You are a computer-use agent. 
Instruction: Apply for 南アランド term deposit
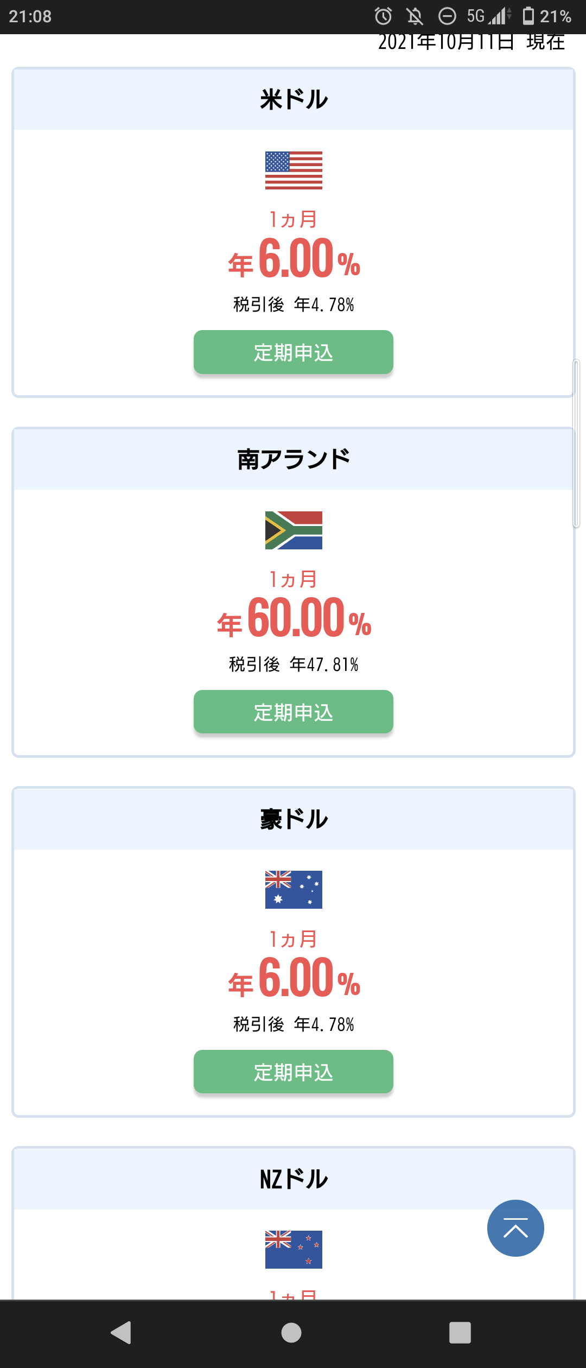coord(294,712)
